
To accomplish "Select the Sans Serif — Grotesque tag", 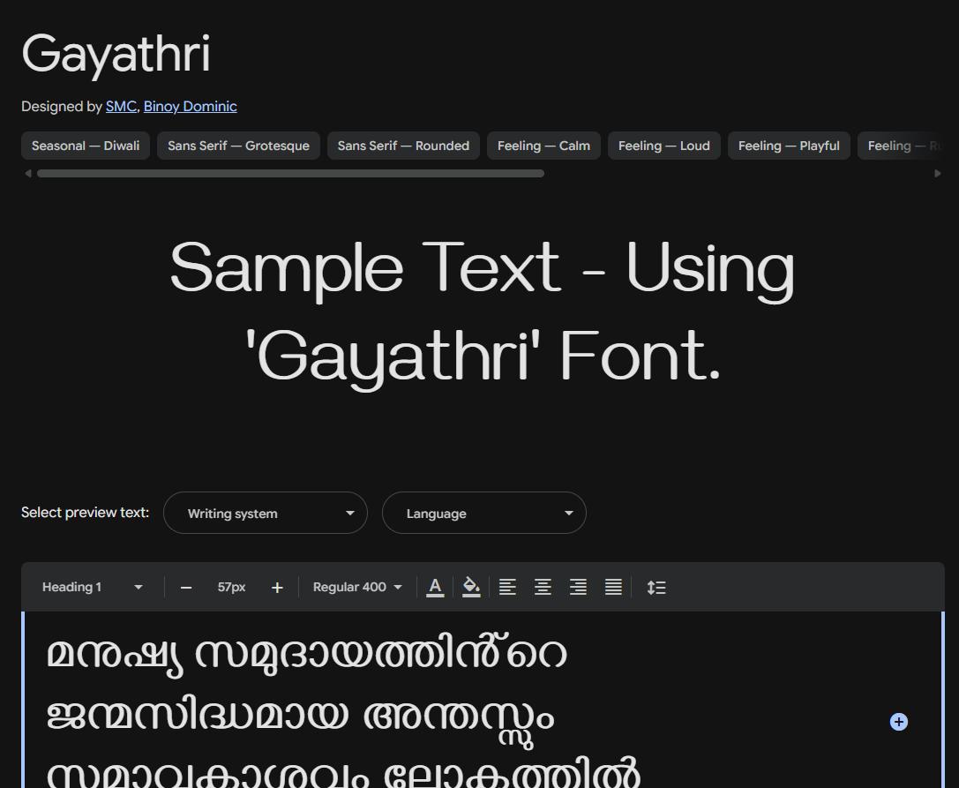I will tap(238, 146).
